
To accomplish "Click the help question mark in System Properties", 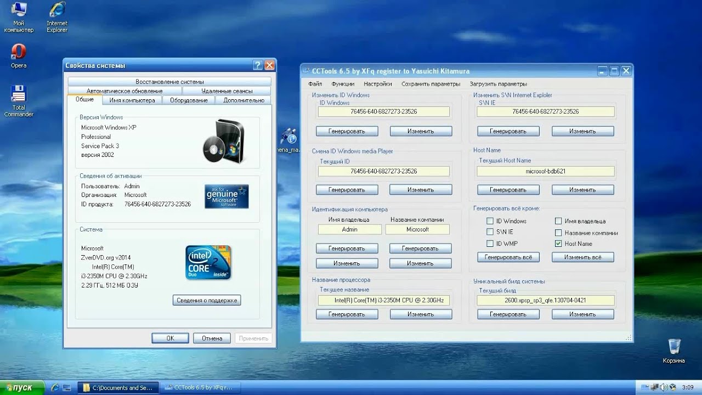I will coord(258,65).
